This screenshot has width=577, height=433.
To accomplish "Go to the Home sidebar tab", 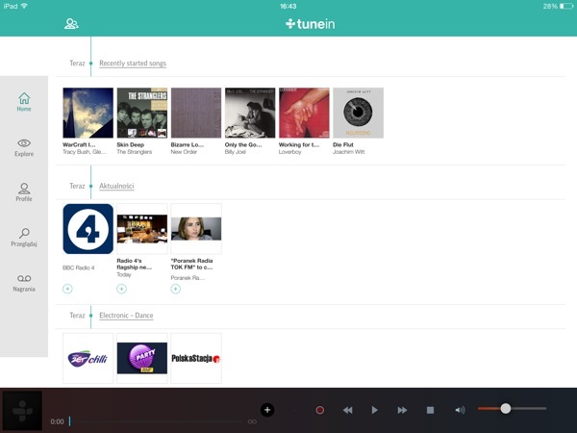I will coord(24,102).
